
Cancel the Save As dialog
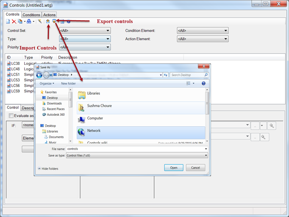195,167
